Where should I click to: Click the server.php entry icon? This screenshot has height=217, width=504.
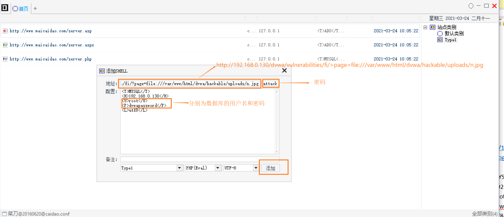pyautogui.click(x=5, y=59)
